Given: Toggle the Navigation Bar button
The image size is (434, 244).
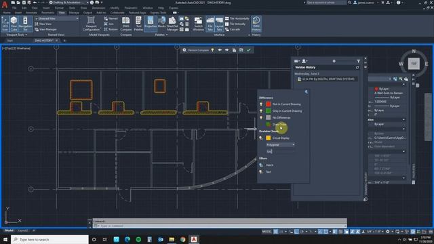Looking at the screenshot, I should point(25,24).
